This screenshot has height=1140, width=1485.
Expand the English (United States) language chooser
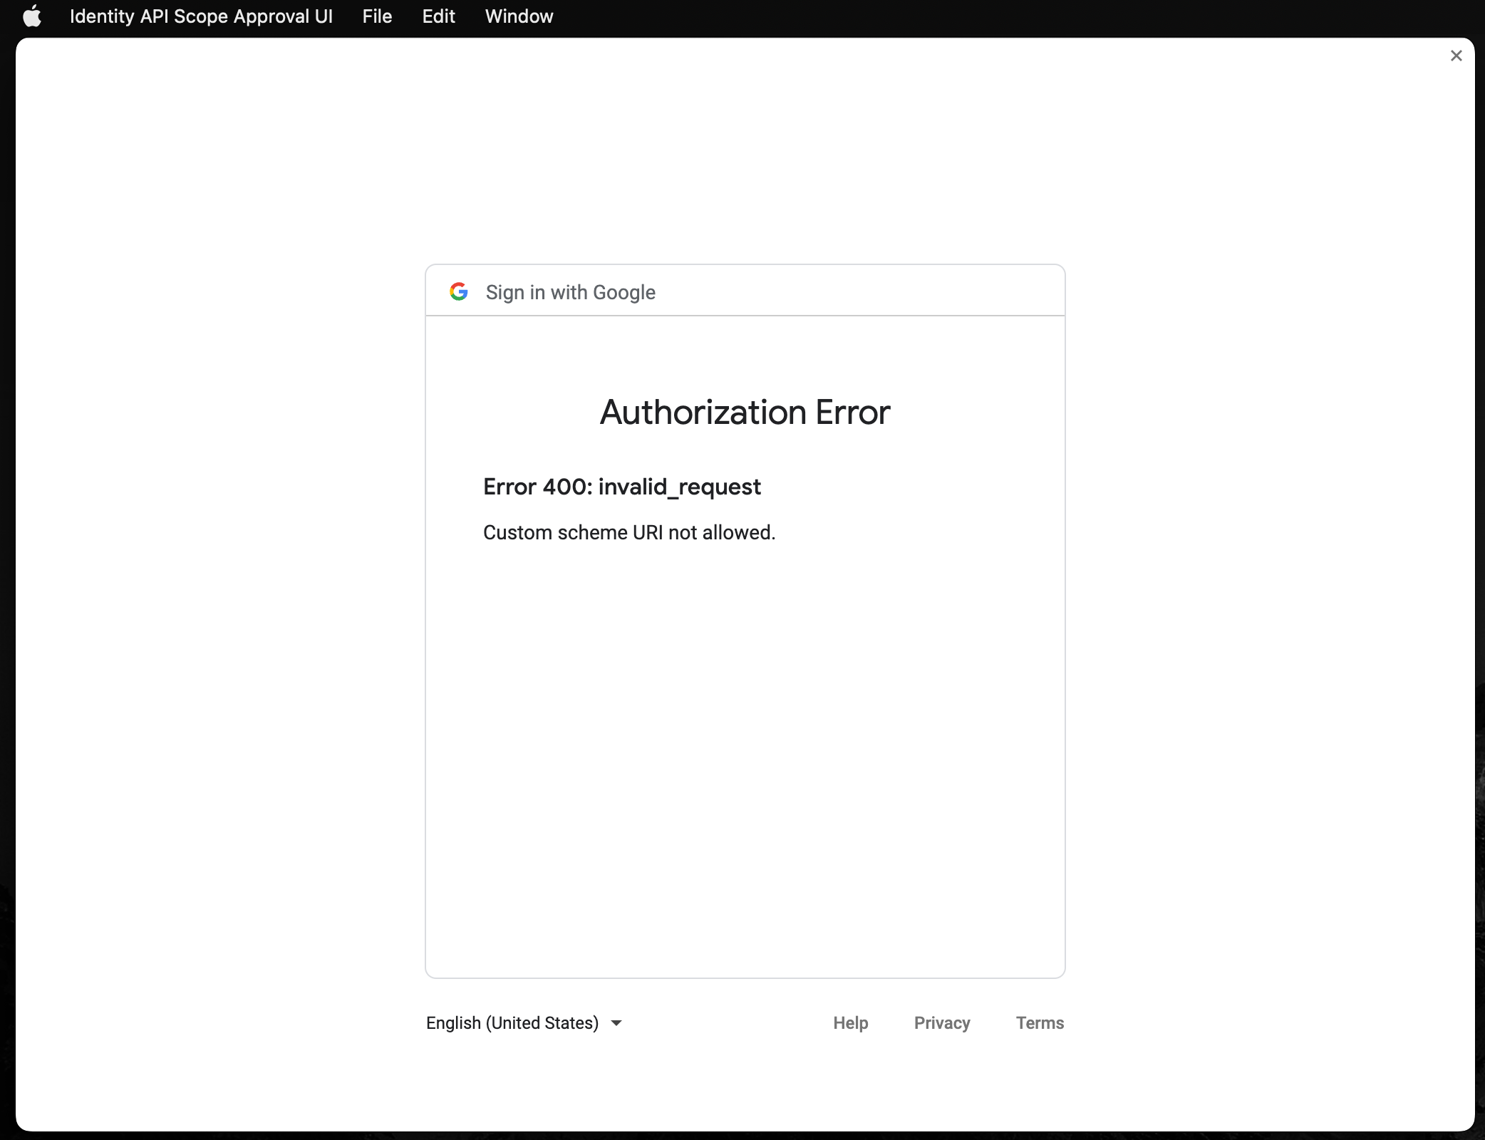click(x=524, y=1022)
